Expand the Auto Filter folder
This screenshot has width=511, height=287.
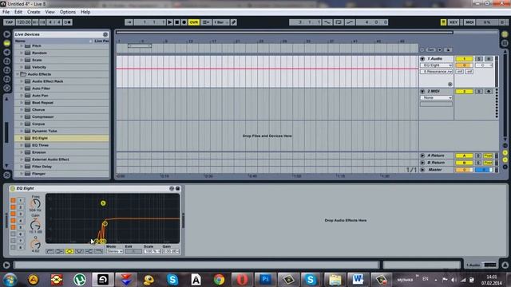(x=22, y=88)
